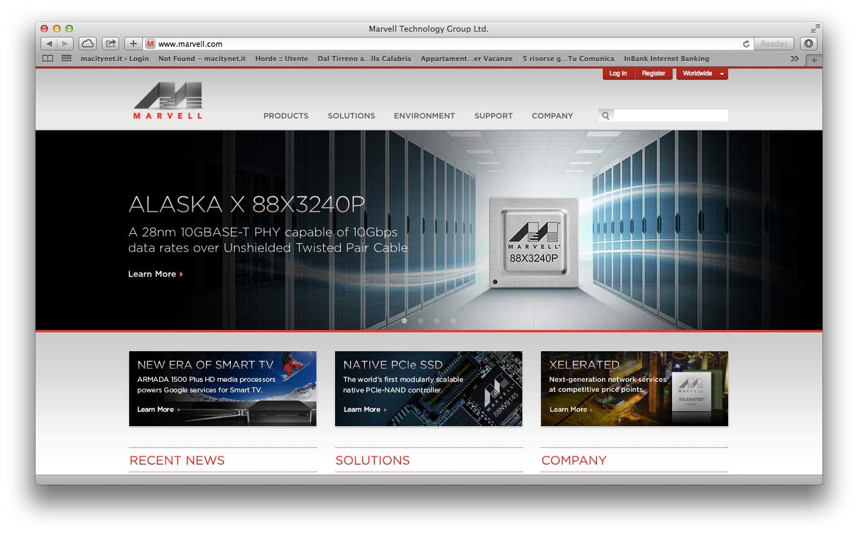This screenshot has width=858, height=534.
Task: Open the SUPPORT navigation menu
Action: pos(494,115)
